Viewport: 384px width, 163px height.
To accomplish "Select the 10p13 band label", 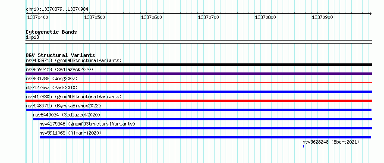I will (32, 38).
